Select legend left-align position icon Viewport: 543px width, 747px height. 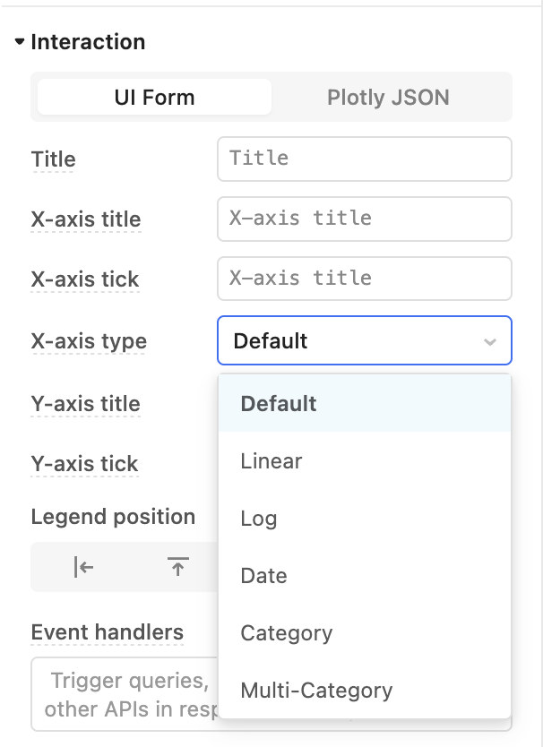[83, 567]
